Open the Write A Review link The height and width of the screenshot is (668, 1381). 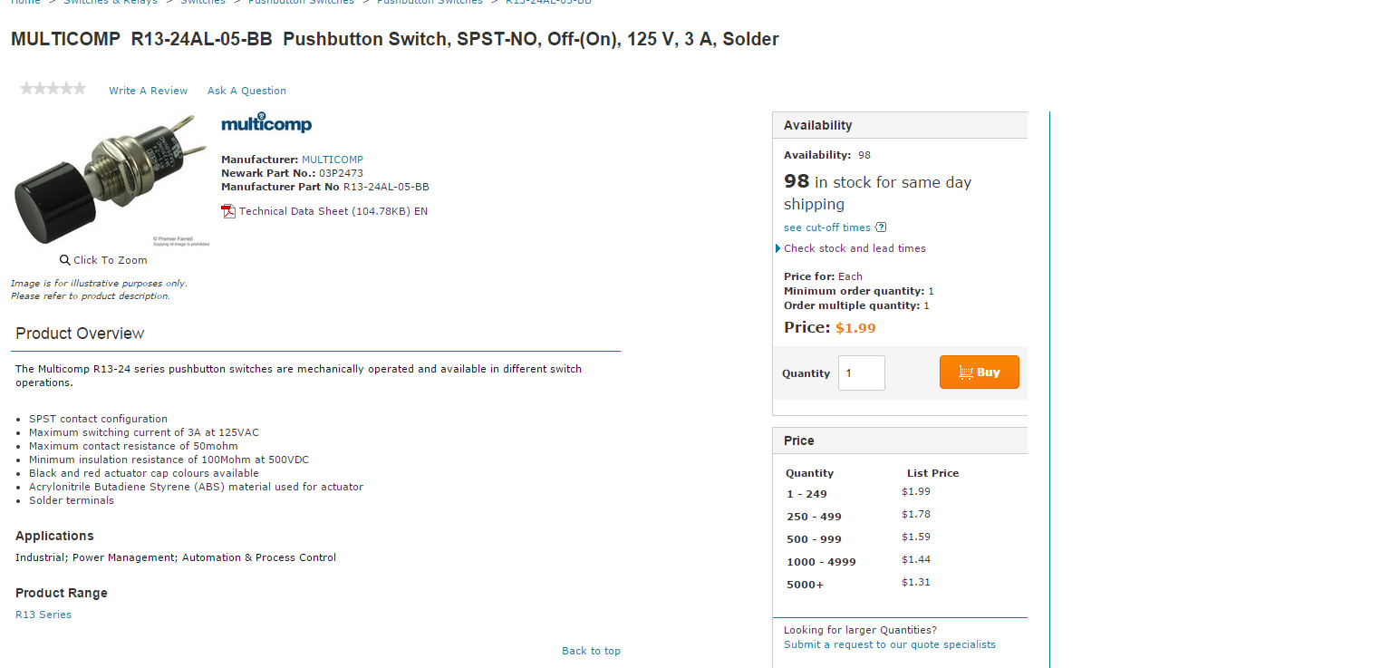[x=148, y=91]
